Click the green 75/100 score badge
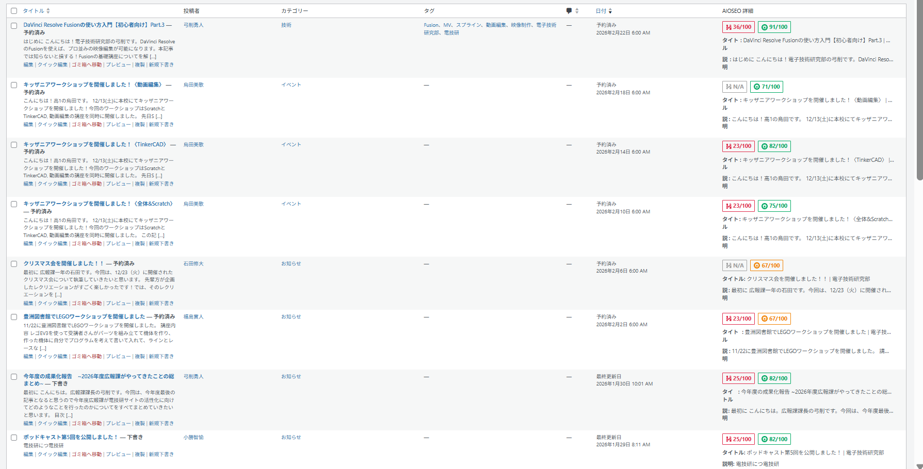The width and height of the screenshot is (923, 469). (774, 206)
